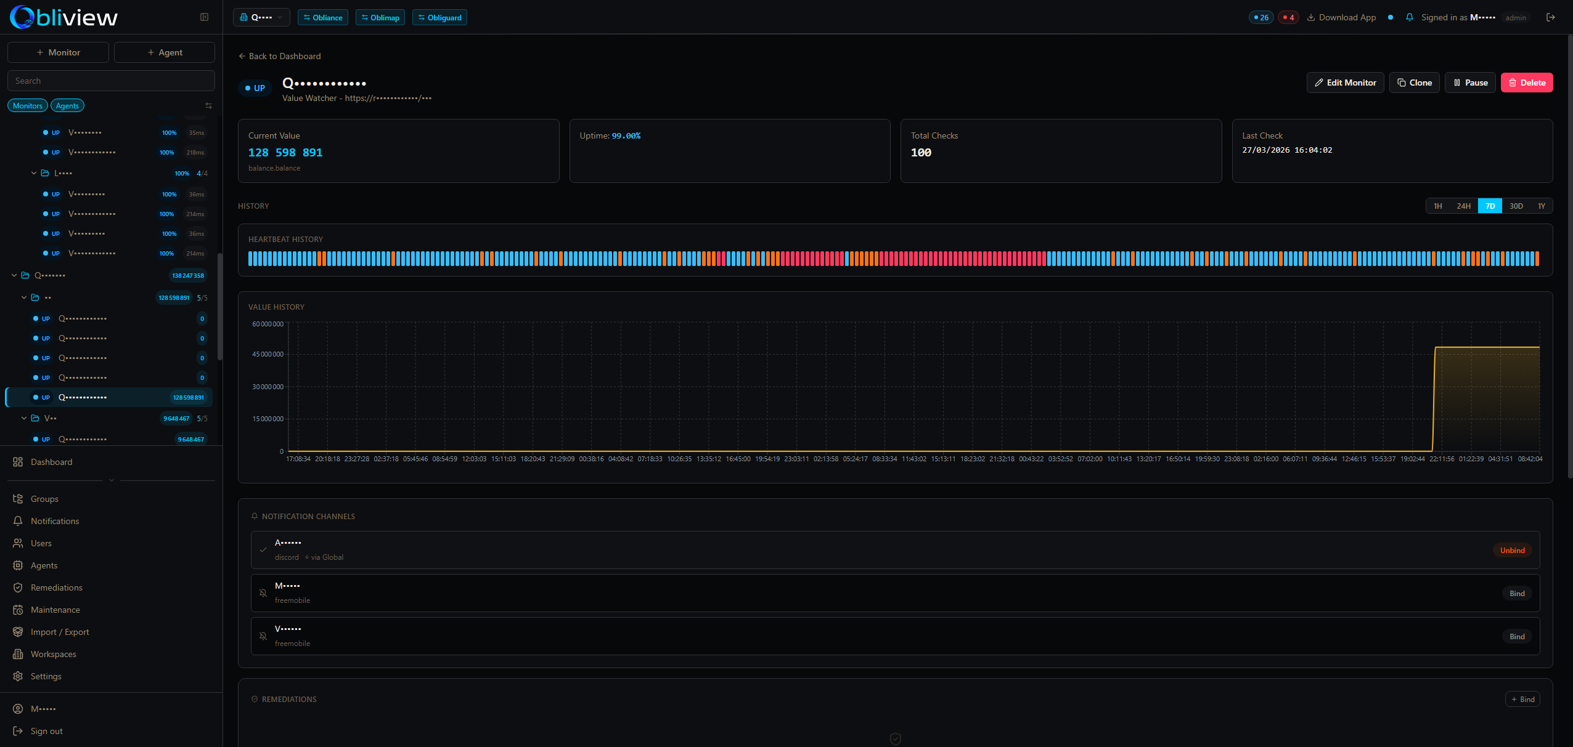Image resolution: width=1573 pixels, height=747 pixels.
Task: Switch the history range to 30D
Action: coord(1516,206)
